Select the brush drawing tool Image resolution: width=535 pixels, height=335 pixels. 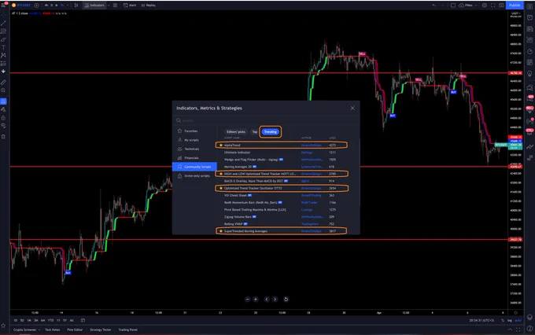coord(3,39)
